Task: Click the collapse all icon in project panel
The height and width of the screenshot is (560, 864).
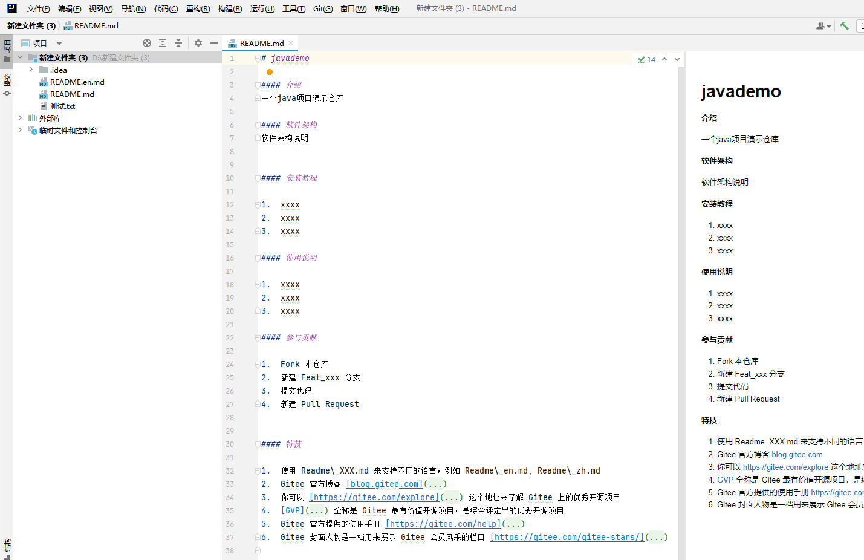Action: point(178,43)
